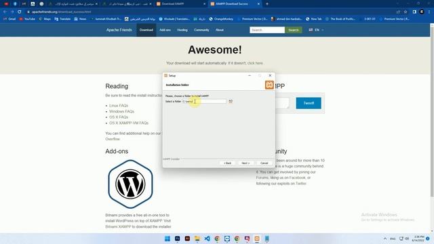
Task: Open a new browser tab
Action: 267,4
